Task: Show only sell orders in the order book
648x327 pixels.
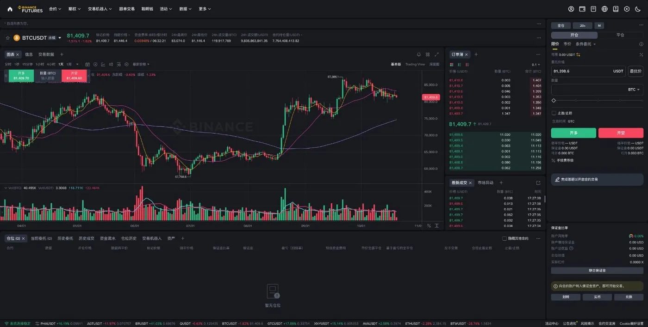Action: pos(467,65)
